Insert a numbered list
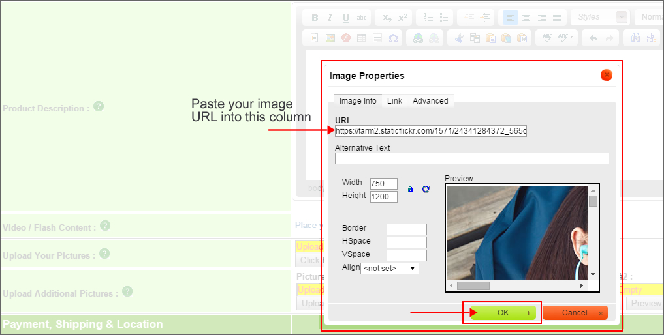The image size is (664, 335). (428, 18)
